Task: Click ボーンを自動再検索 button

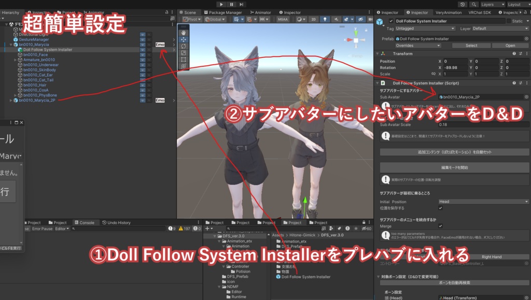Action: (x=454, y=283)
